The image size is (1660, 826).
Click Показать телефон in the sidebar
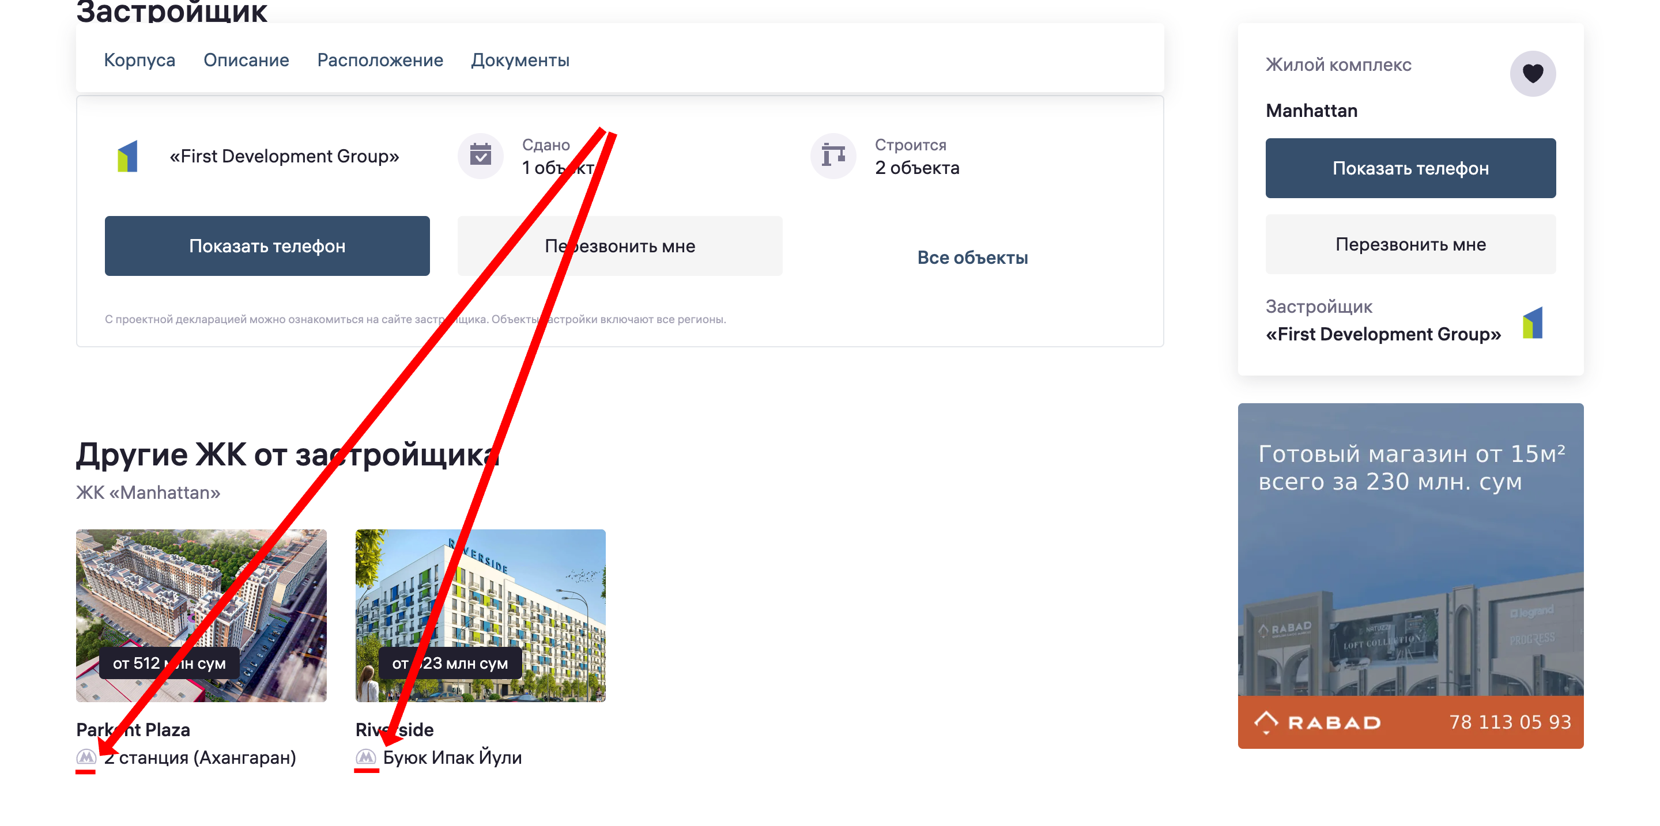(1410, 168)
